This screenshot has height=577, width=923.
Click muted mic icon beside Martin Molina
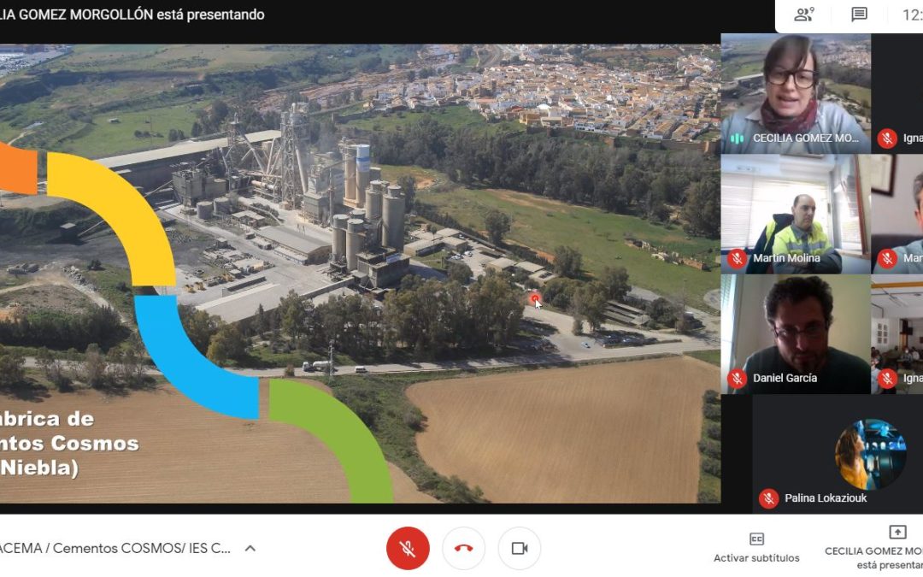coord(737,258)
